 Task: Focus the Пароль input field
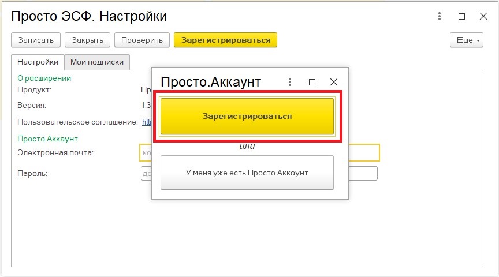pyautogui.click(x=259, y=174)
